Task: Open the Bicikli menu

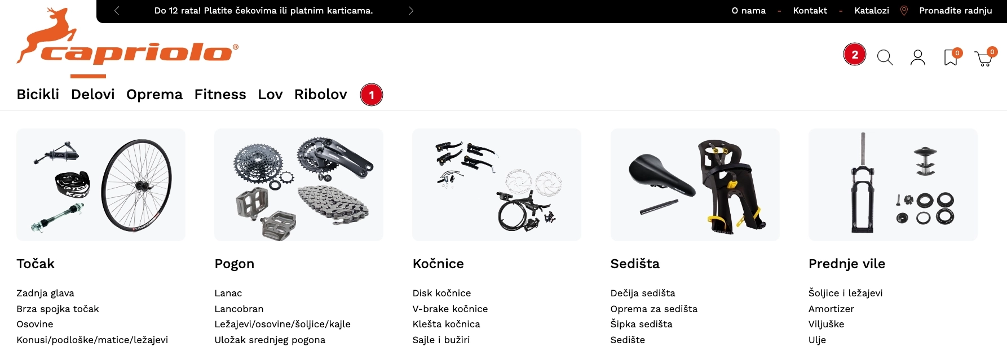Action: coord(38,94)
